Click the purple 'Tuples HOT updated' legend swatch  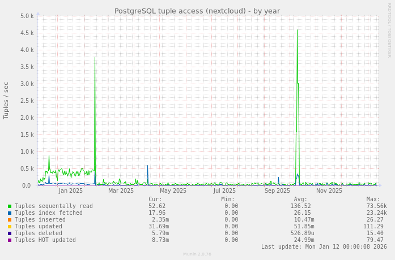(x=10, y=240)
